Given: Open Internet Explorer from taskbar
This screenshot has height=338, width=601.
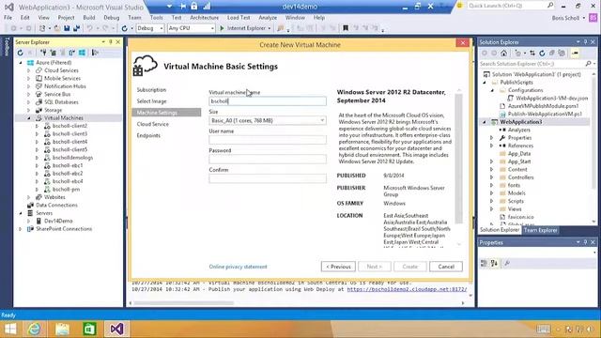Looking at the screenshot, I should [35, 329].
